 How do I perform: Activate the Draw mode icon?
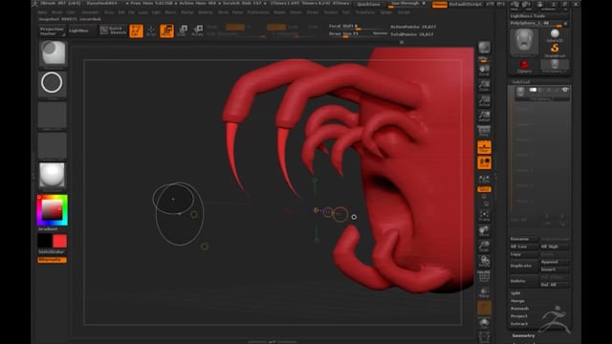click(151, 31)
